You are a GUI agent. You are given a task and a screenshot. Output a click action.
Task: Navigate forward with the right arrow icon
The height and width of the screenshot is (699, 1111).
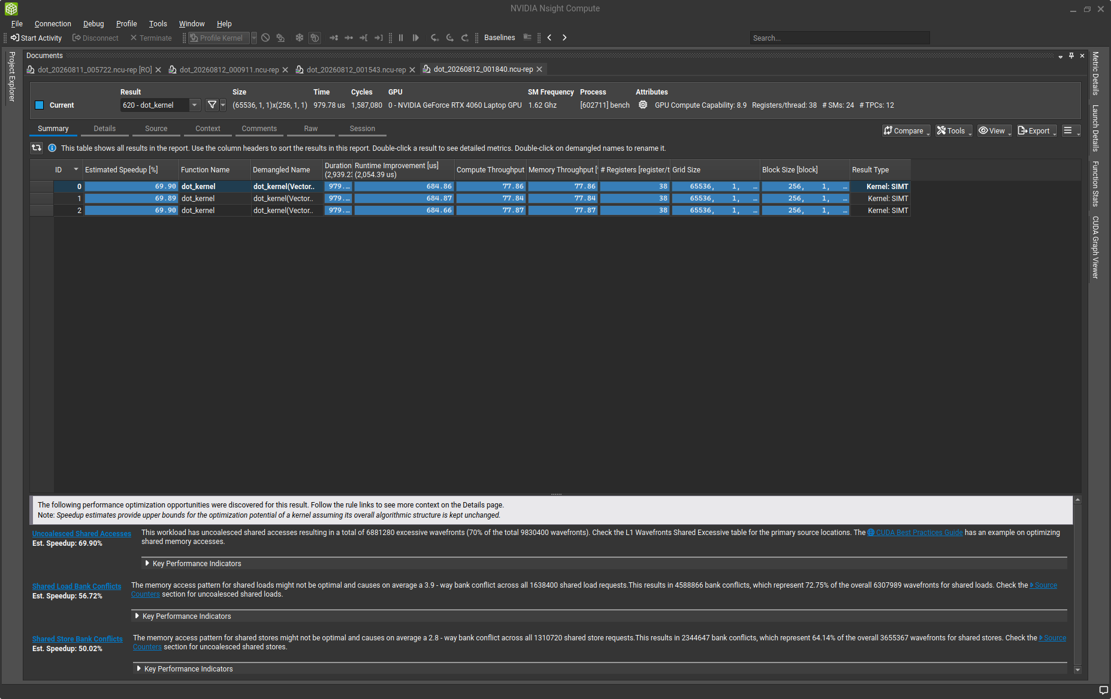pos(564,38)
